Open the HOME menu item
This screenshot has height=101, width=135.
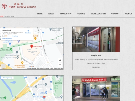[x=40, y=14]
